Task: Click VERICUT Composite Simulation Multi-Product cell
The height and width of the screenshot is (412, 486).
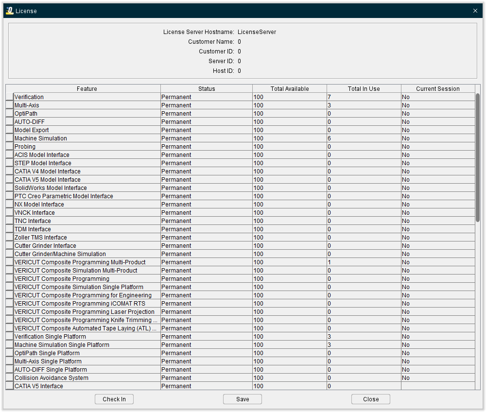Action: pyautogui.click(x=87, y=271)
